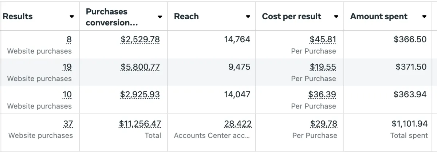The height and width of the screenshot is (152, 437).
Task: Click the $11,256.47 total conversion value
Action: 140,124
